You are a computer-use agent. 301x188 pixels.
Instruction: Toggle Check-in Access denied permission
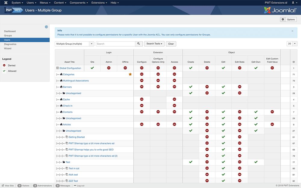pos(174,106)
